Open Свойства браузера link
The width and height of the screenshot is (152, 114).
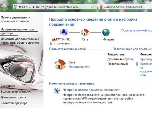[x=14, y=103]
